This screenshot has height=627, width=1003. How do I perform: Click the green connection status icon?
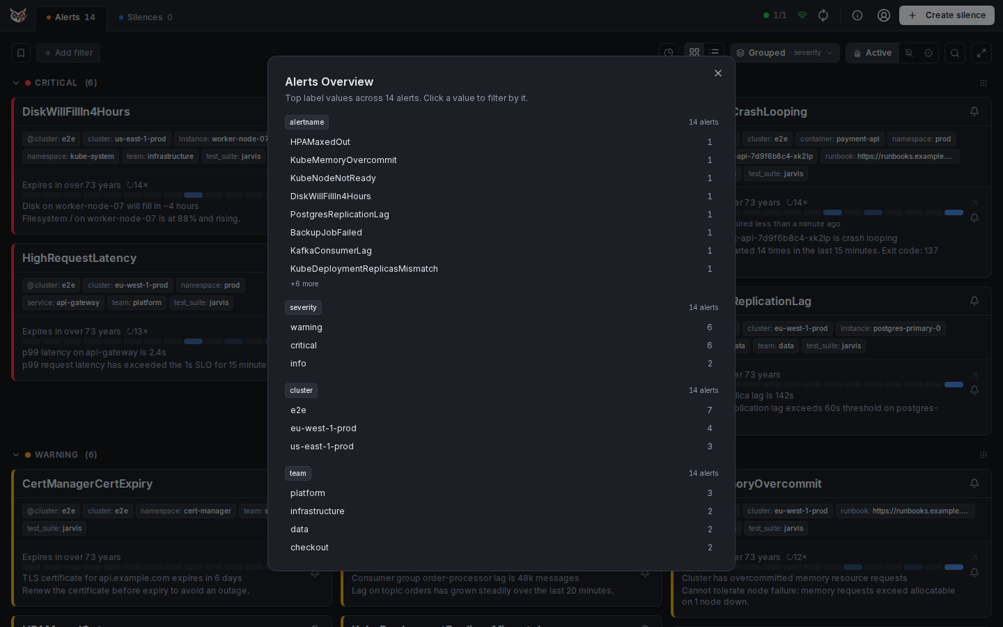(802, 15)
